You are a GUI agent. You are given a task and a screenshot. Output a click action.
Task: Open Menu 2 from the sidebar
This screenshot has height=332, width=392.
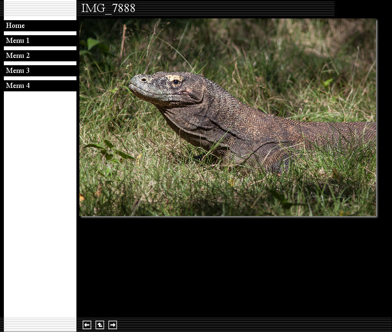tap(18, 56)
